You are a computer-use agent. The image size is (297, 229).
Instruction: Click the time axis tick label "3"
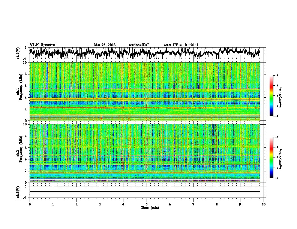(100, 204)
